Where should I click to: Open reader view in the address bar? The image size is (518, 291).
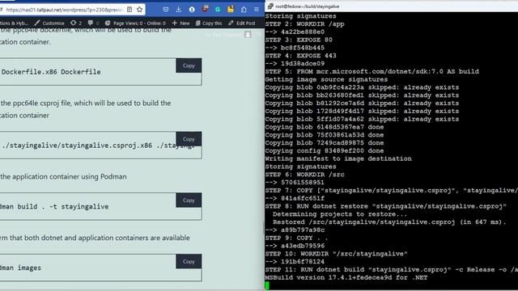coord(129,10)
